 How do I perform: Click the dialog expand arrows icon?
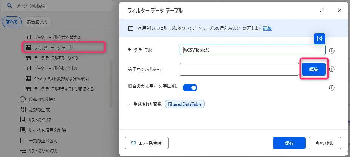(x=322, y=11)
